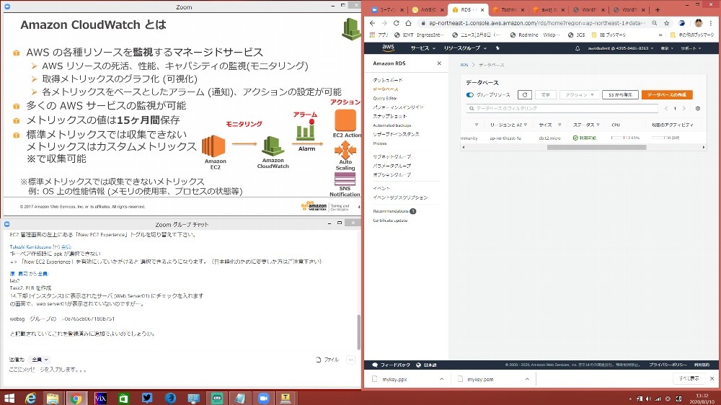Click the AWS logo home icon
The image size is (721, 405).
(x=388, y=48)
